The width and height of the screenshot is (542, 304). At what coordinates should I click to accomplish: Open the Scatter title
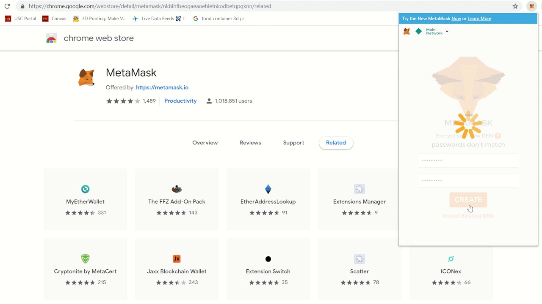tap(359, 271)
